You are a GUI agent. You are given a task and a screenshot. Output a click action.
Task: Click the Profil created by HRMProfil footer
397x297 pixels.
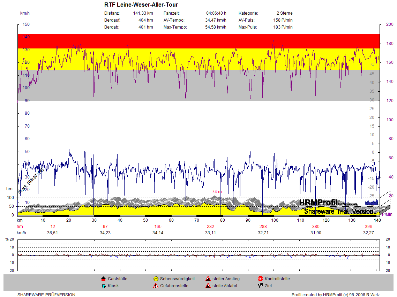pyautogui.click(x=336, y=295)
